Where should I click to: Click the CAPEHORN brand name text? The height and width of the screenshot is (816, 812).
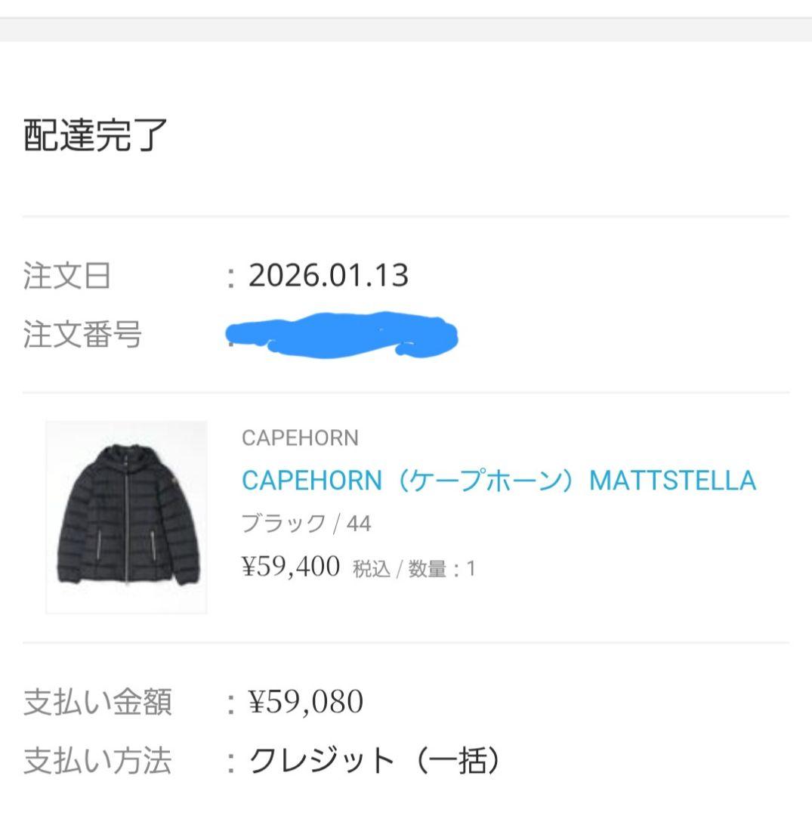(x=300, y=438)
